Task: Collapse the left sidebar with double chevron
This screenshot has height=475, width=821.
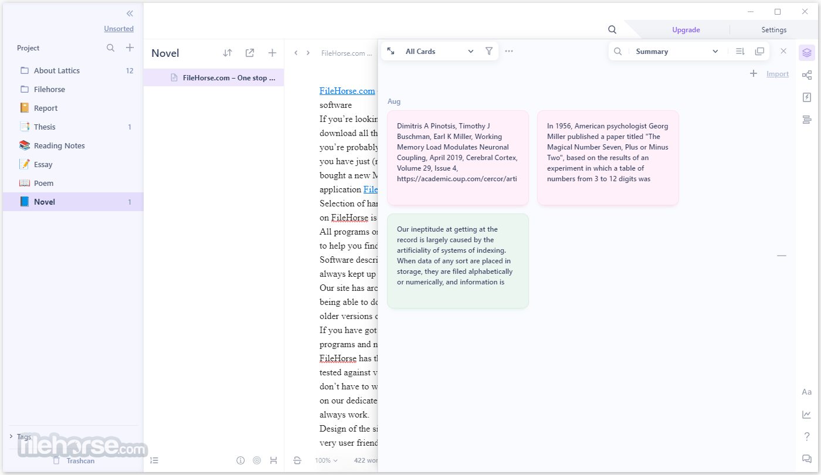Action: click(x=130, y=13)
